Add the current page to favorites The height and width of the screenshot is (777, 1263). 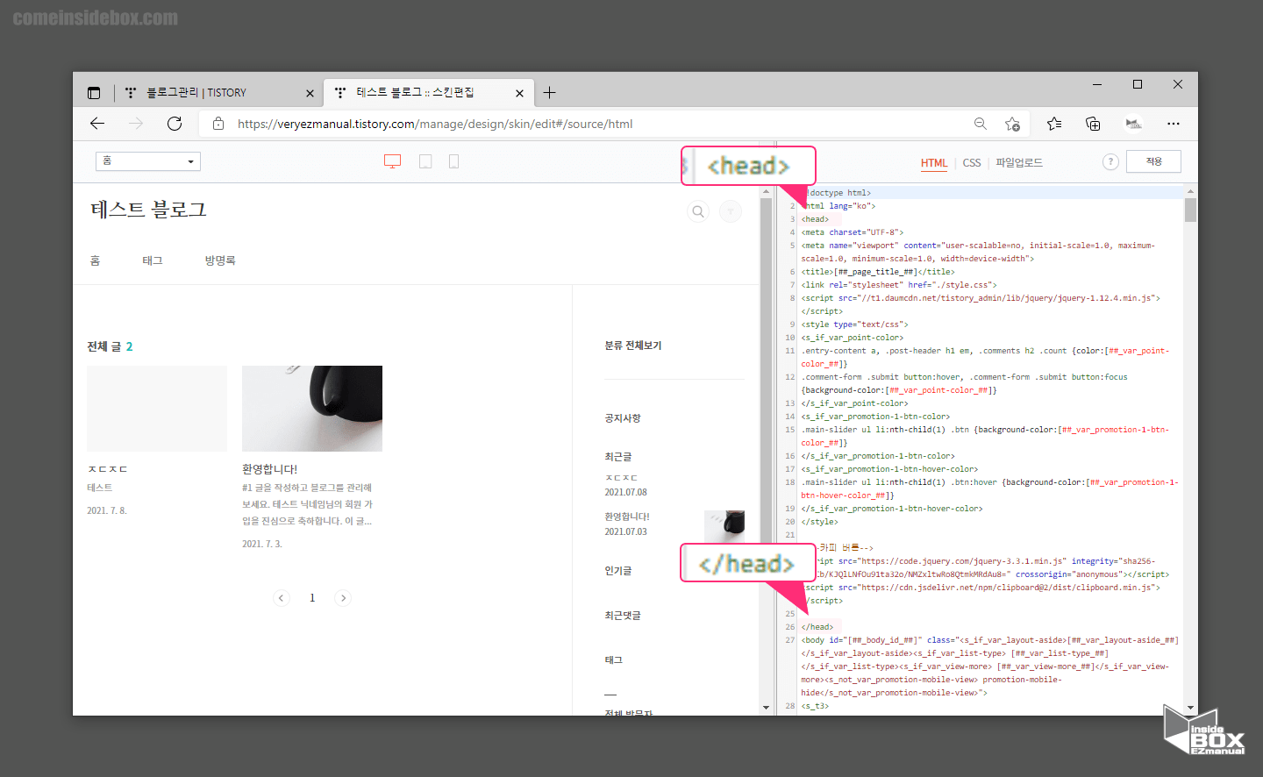[1013, 124]
